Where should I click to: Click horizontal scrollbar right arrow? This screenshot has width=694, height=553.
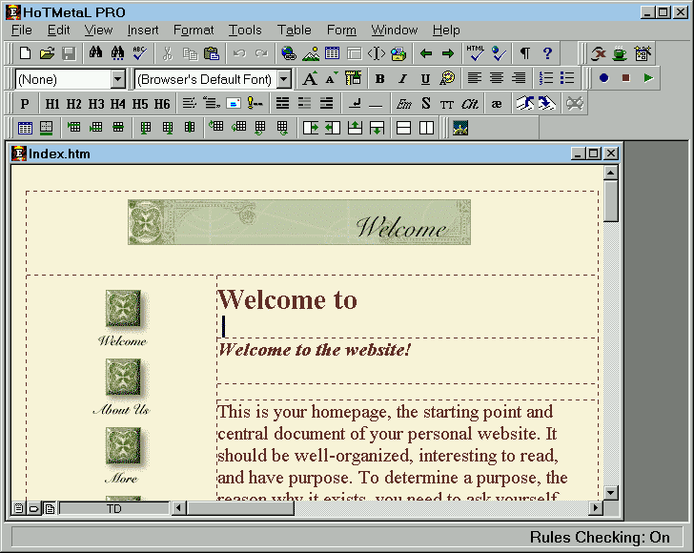click(x=596, y=508)
